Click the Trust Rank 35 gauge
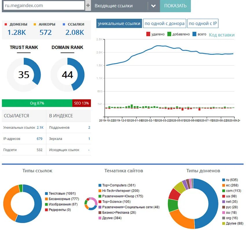Screen dimensions: 246x230 24,75
